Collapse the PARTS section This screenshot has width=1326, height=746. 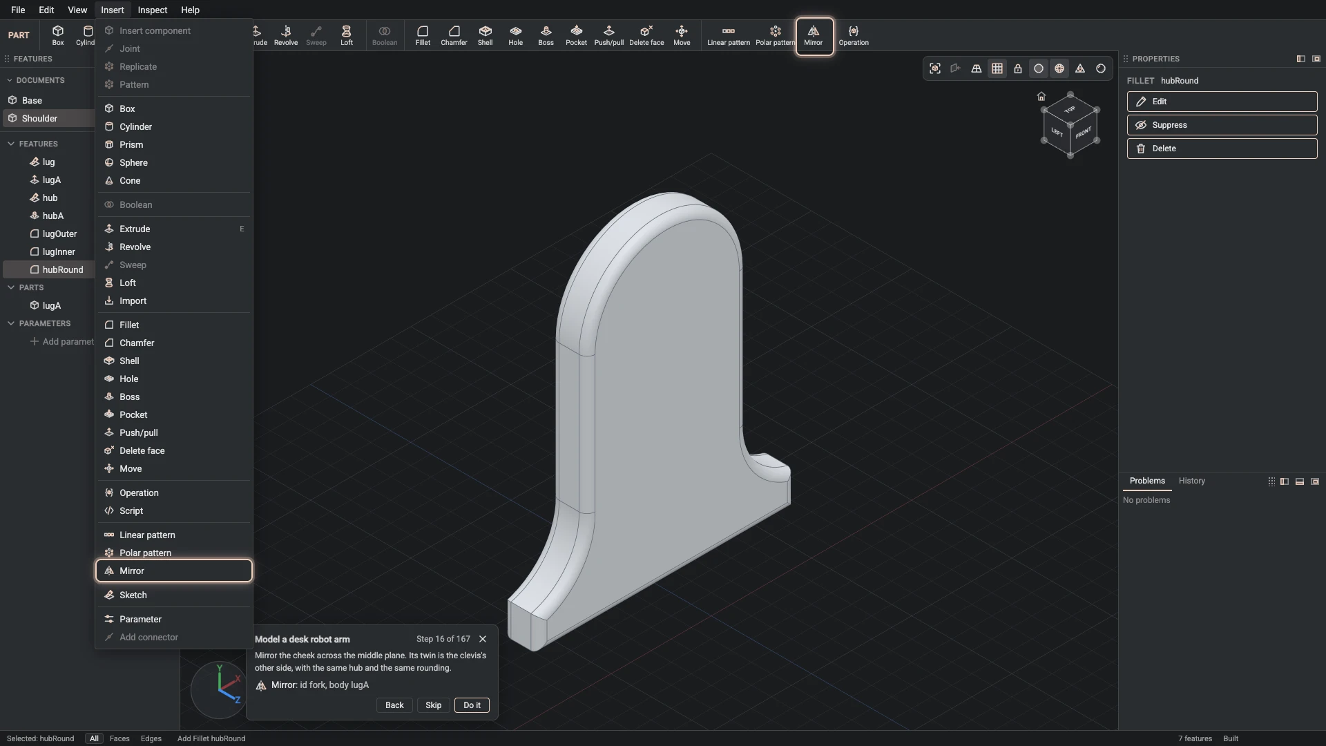pyautogui.click(x=11, y=287)
